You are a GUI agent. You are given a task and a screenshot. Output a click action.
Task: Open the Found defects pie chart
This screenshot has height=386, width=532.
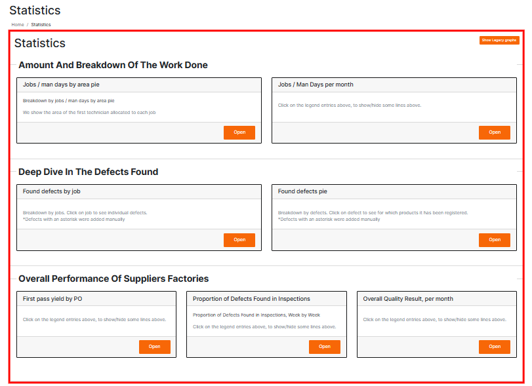click(494, 240)
